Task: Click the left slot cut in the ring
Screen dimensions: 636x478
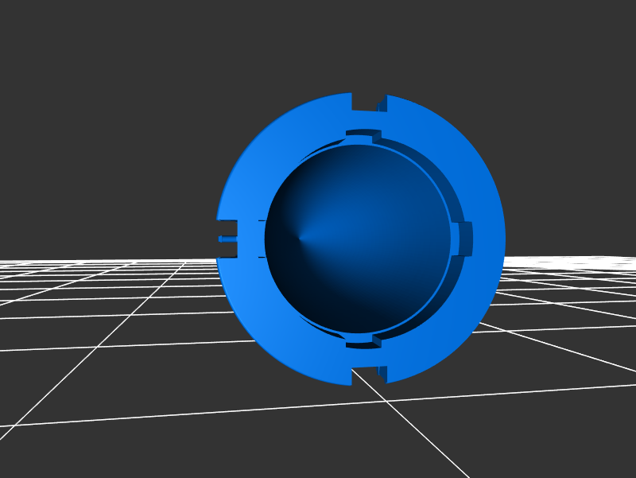Action: pyautogui.click(x=228, y=239)
